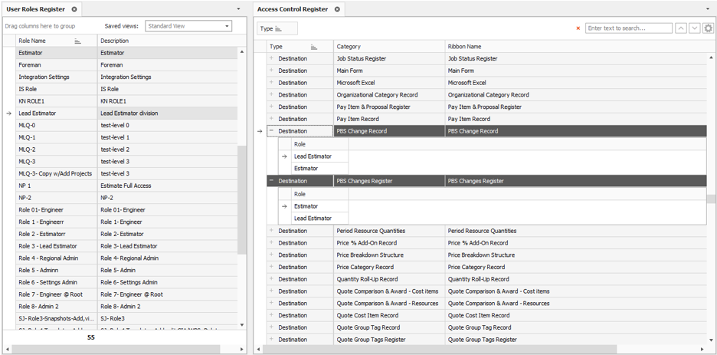Close the Access Control Register tab
The width and height of the screenshot is (717, 355).
337,9
